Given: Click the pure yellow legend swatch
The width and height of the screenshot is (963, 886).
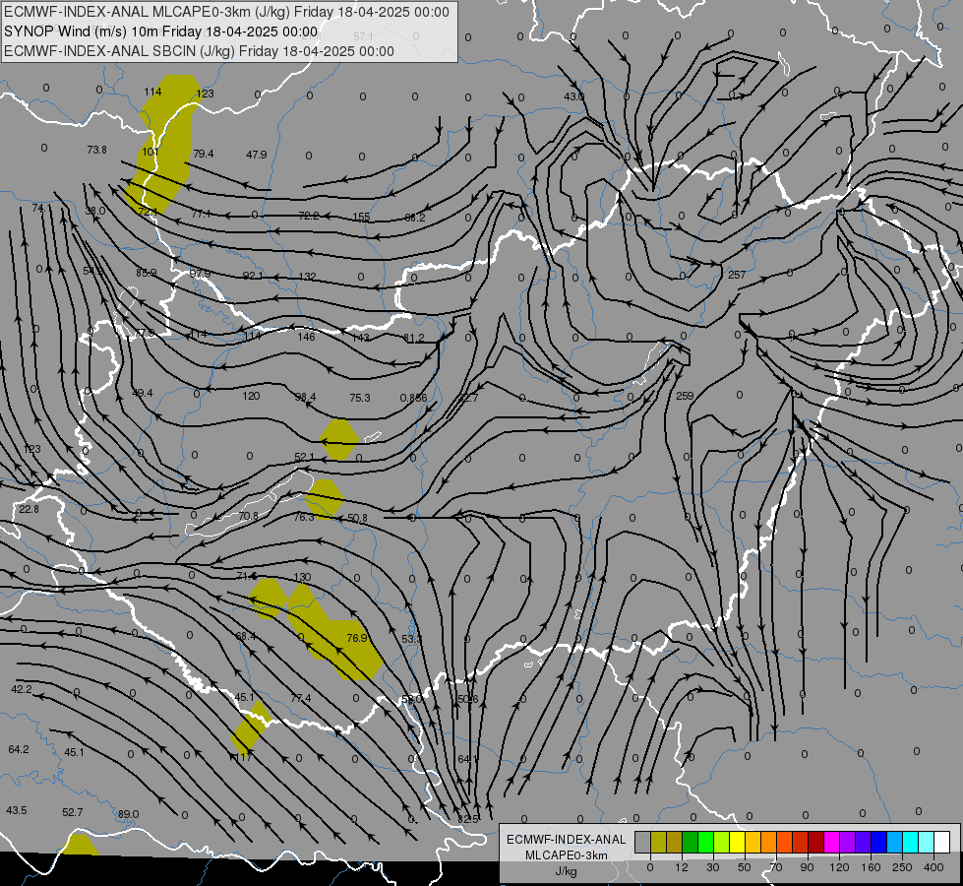Looking at the screenshot, I should tap(737, 843).
